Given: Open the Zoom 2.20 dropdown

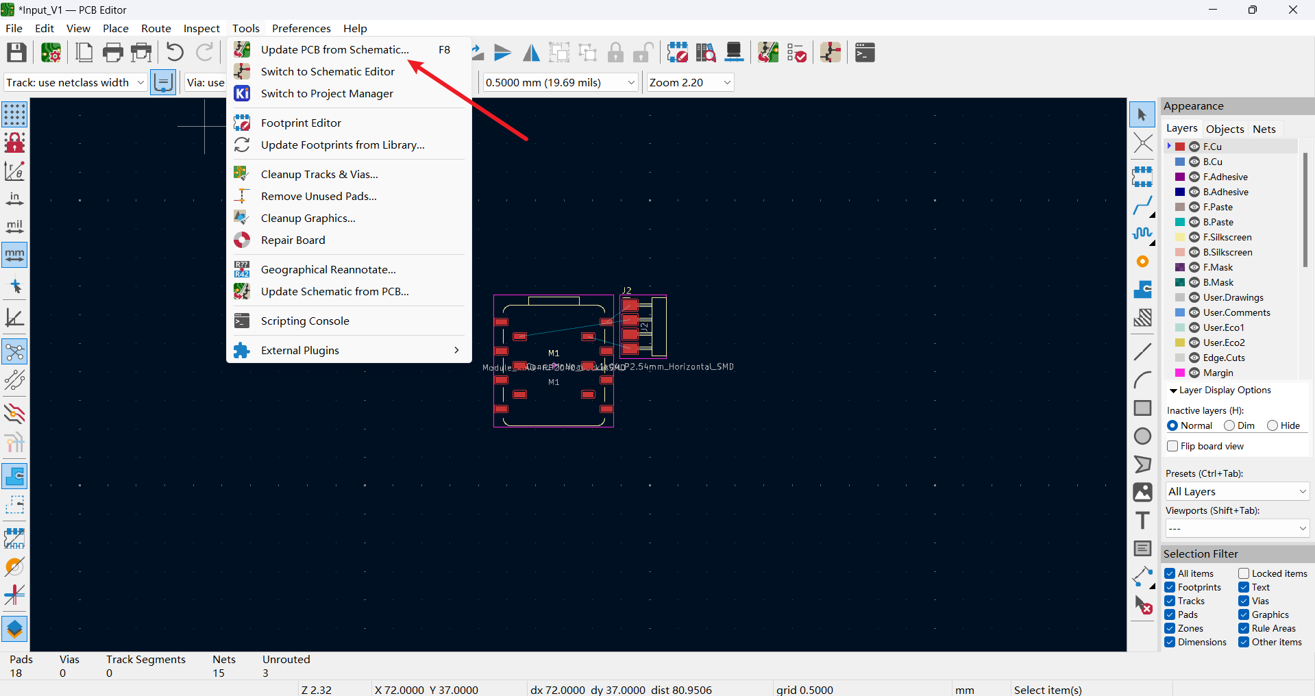Looking at the screenshot, I should click(x=690, y=82).
